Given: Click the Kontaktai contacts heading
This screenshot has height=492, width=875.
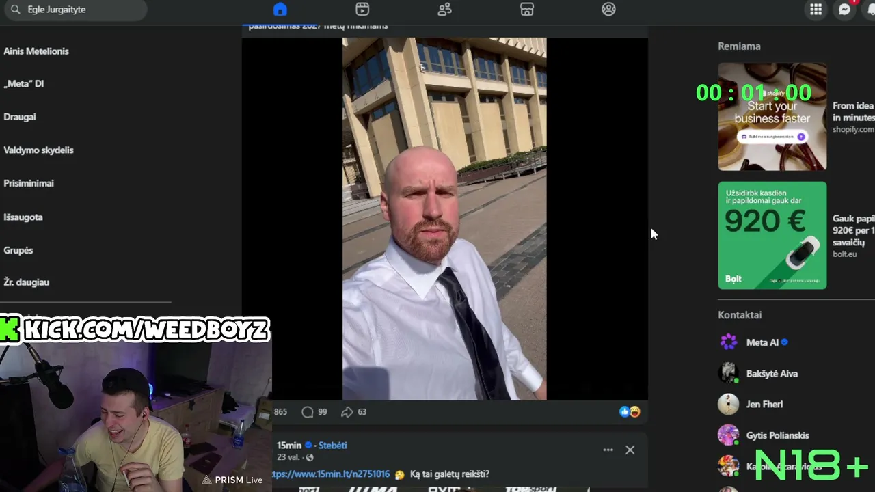Looking at the screenshot, I should pyautogui.click(x=740, y=315).
